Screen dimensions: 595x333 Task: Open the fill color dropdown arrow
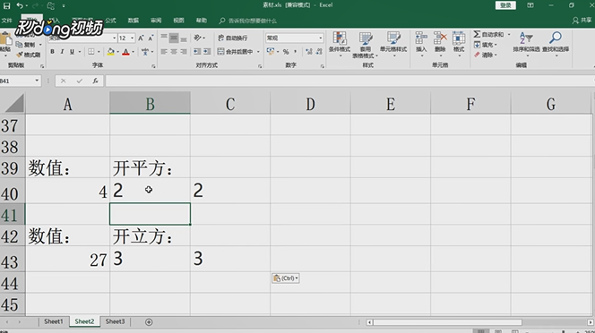[x=117, y=52]
